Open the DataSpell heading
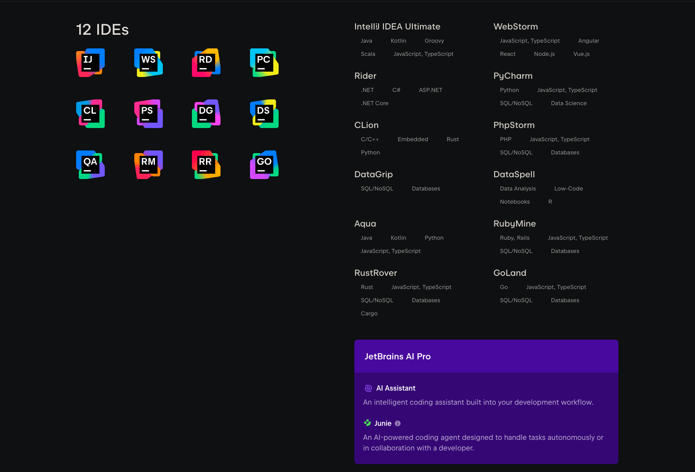The height and width of the screenshot is (472, 695). (x=514, y=175)
